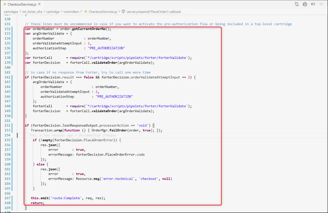Image resolution: width=328 pixels, height=213 pixels.
Task: Click 'validateOrder' on line 139
Action: (104, 63)
